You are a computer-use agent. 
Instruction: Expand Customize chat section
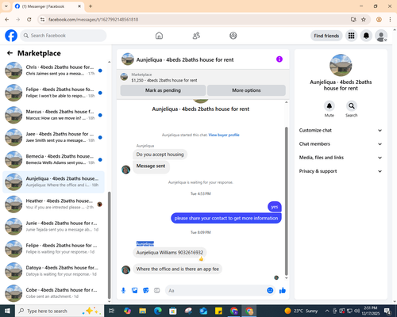[341, 130]
